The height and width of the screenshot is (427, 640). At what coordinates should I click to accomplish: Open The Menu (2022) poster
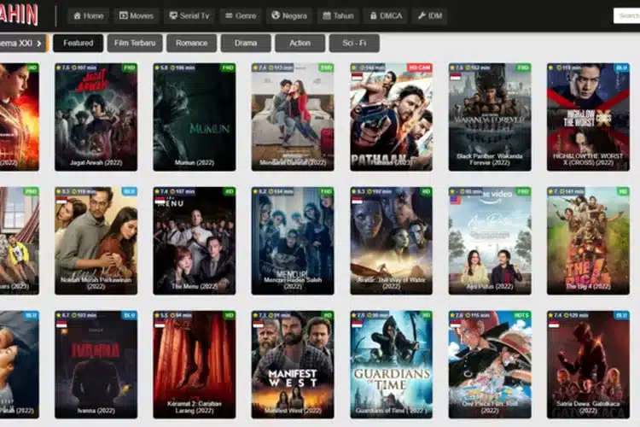pos(195,241)
